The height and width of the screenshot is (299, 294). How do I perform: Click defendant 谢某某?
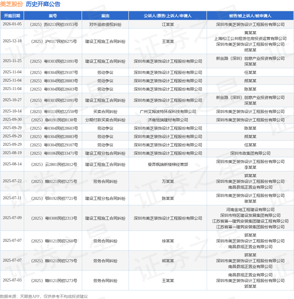pos(250,201)
